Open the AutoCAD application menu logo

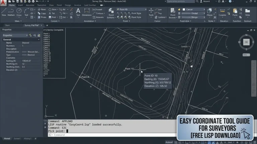coord(3,3)
